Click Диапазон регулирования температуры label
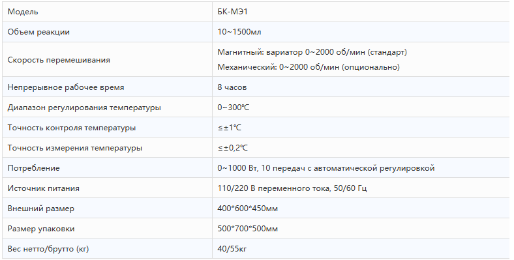514x260 pixels. tap(84, 108)
